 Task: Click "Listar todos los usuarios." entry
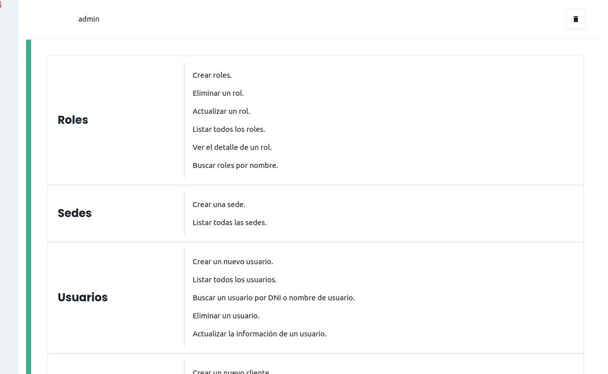pyautogui.click(x=234, y=280)
